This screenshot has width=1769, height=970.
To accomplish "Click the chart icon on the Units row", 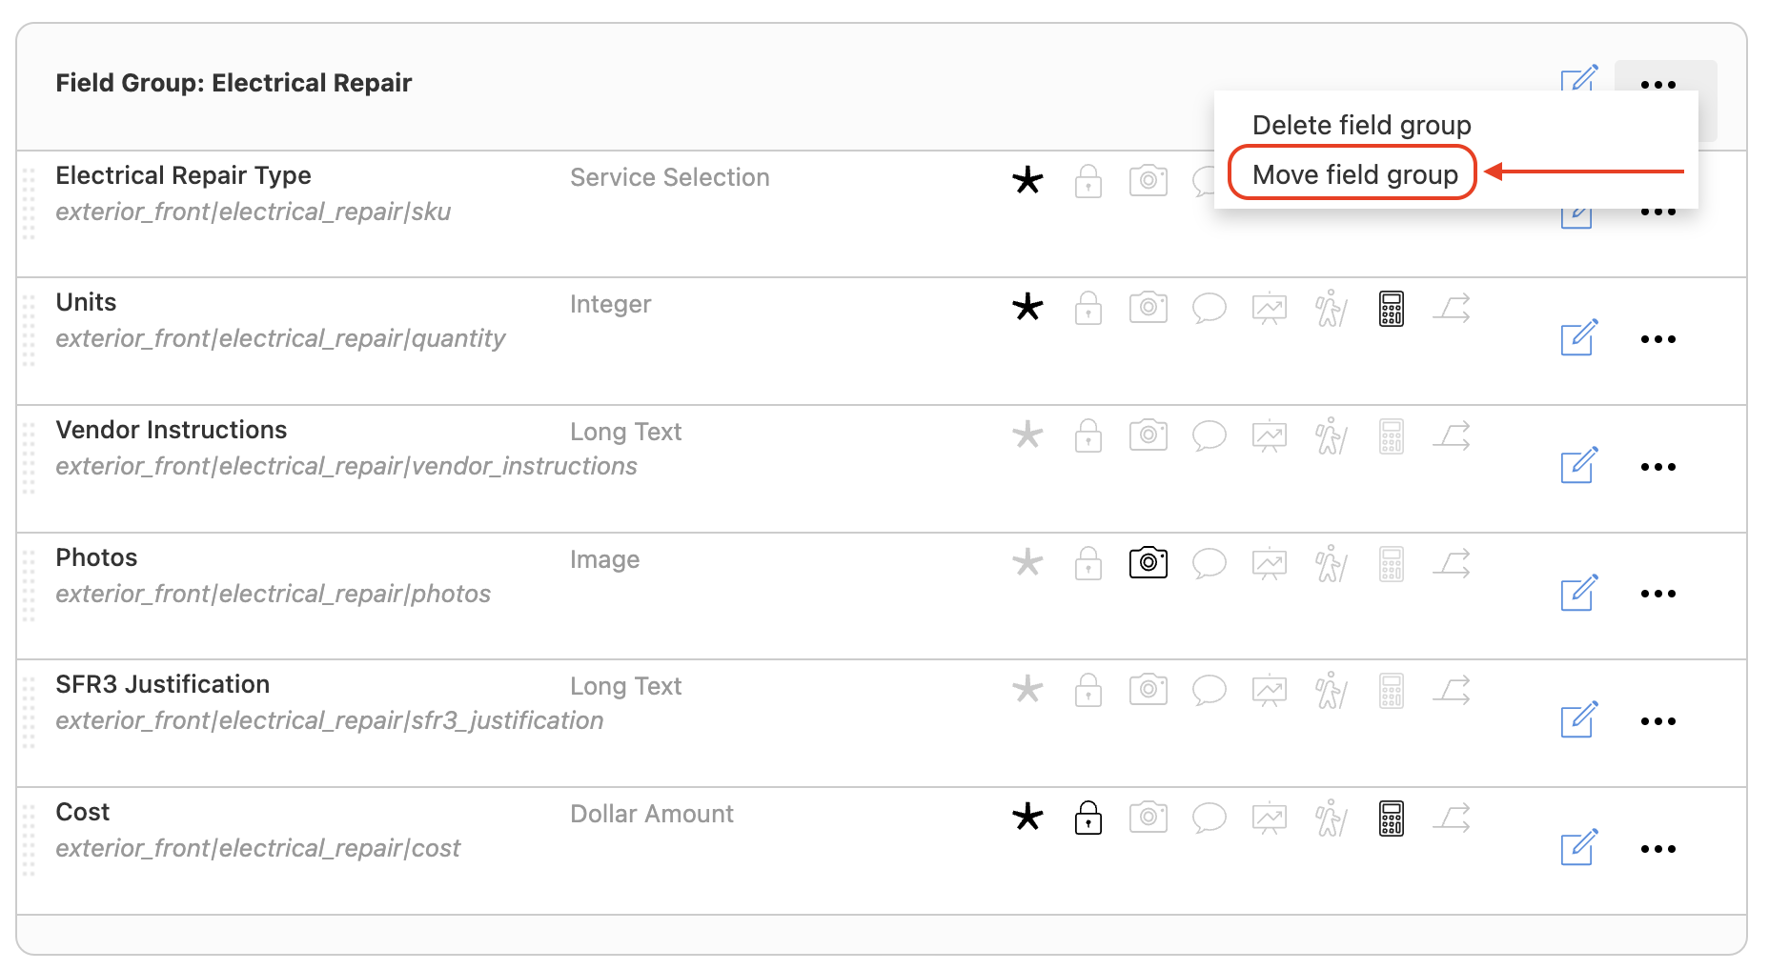I will tap(1269, 308).
